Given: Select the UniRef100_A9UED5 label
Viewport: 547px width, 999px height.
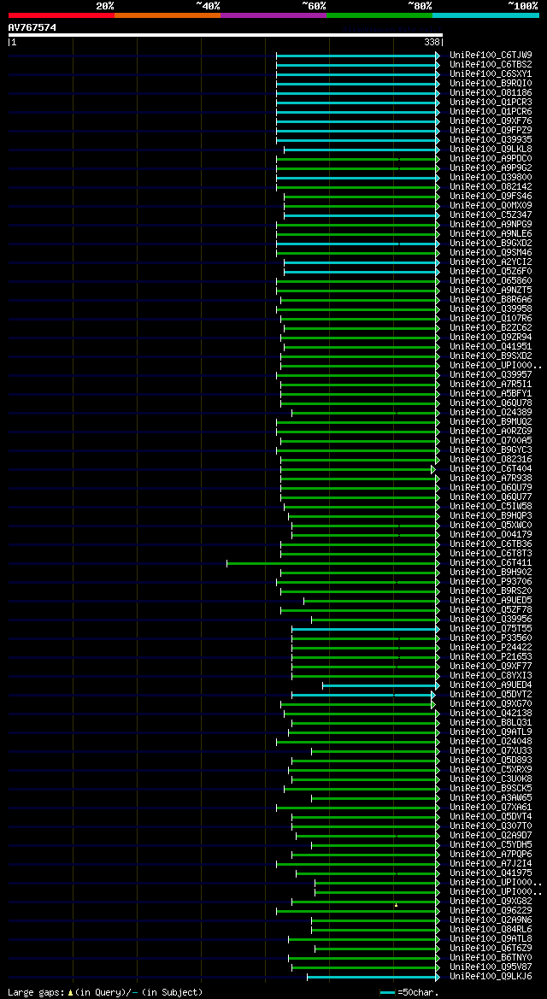Looking at the screenshot, I should point(491,600).
